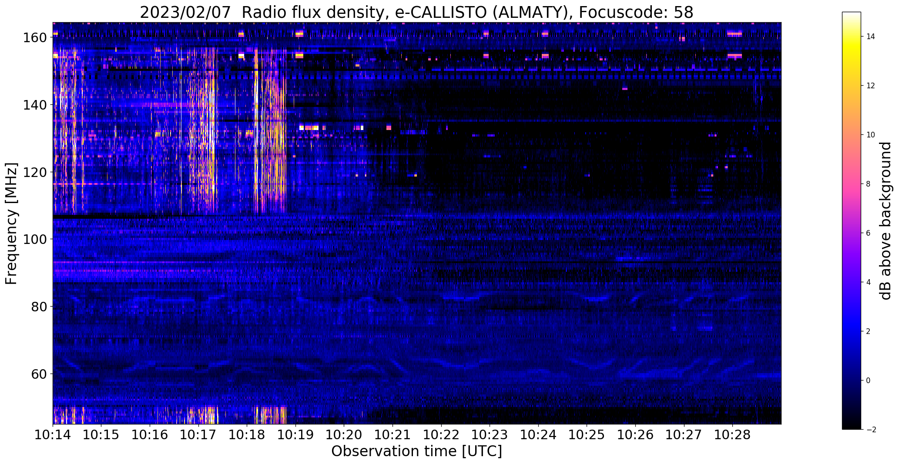899x464 pixels.
Task: Click the colorbar tick value 2
Action: click(x=869, y=331)
